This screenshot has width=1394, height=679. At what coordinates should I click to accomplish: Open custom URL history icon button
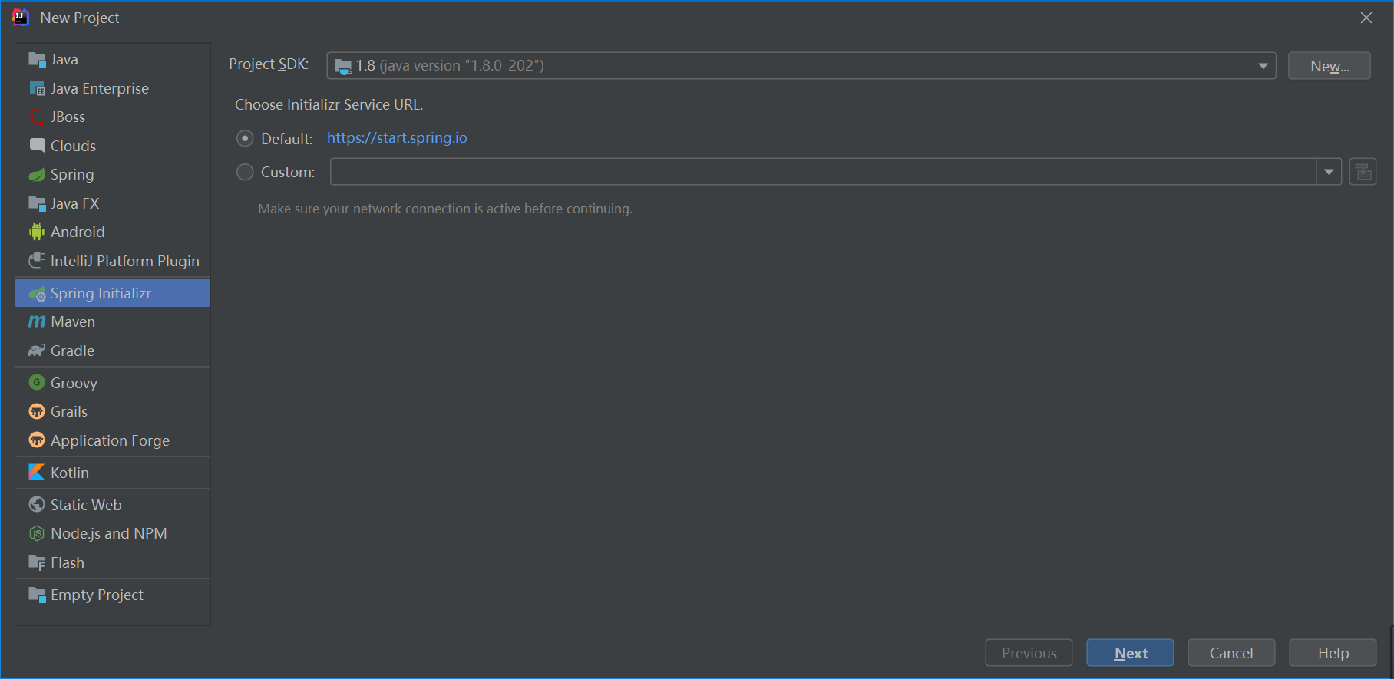(x=1363, y=172)
